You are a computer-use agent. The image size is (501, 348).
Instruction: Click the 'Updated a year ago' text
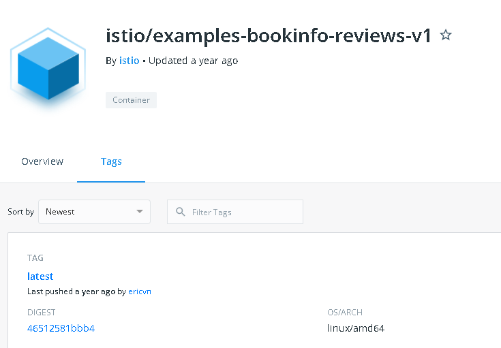tap(193, 61)
